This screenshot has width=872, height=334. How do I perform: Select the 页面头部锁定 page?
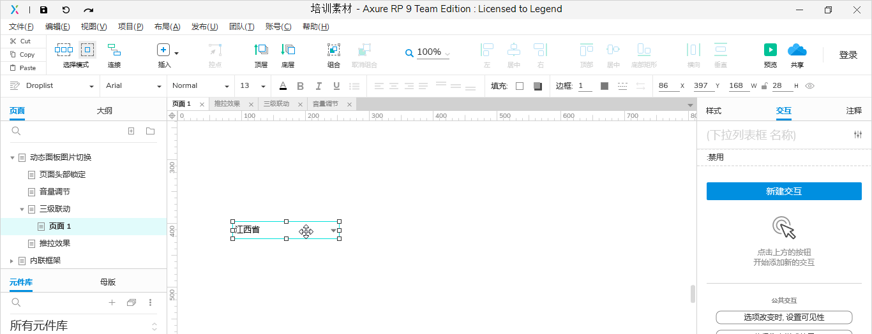click(63, 175)
